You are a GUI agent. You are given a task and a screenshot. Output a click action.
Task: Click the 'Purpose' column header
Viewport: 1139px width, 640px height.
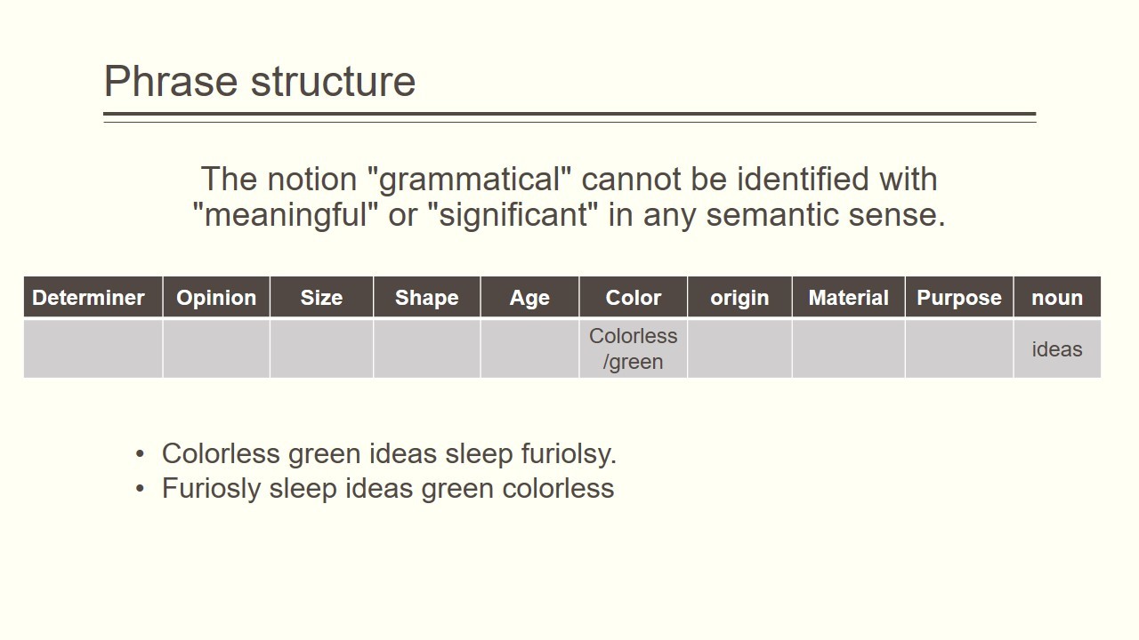(959, 297)
